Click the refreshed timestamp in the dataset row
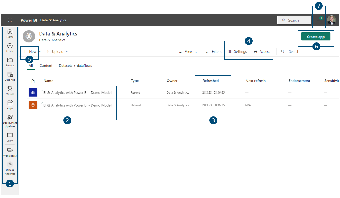The image size is (340, 198). tap(214, 105)
